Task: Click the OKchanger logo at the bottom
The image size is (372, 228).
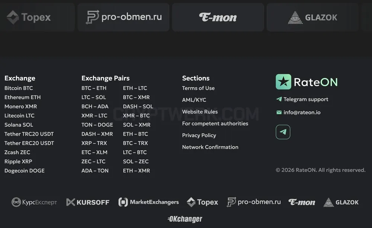Action: click(185, 219)
